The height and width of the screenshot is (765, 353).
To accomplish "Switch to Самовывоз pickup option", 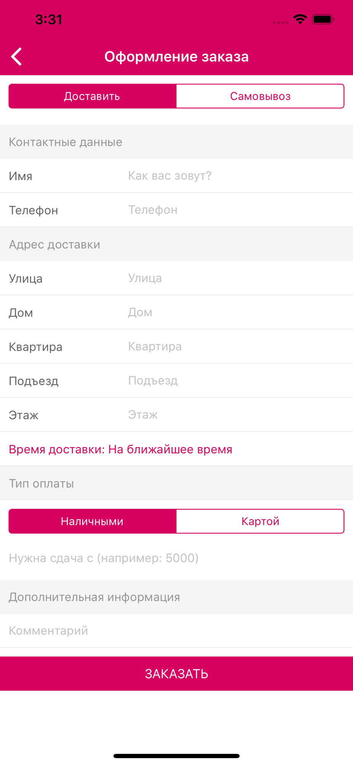I will [260, 96].
